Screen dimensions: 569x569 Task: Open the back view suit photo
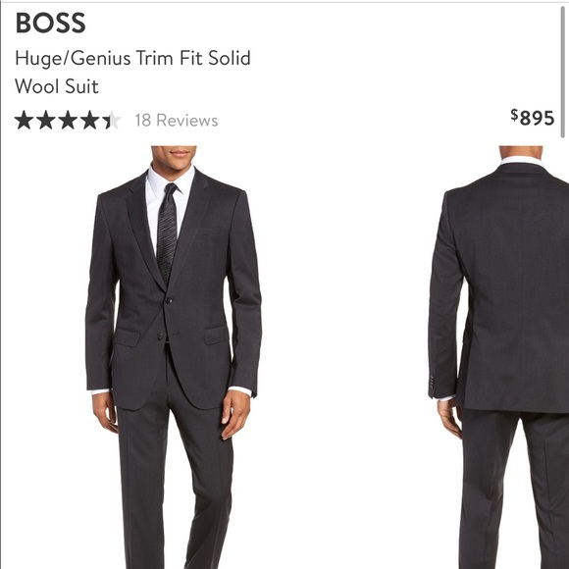click(x=498, y=357)
